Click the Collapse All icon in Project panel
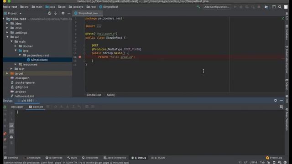 coord(56,13)
